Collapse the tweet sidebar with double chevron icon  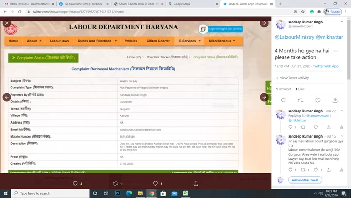coord(264,23)
